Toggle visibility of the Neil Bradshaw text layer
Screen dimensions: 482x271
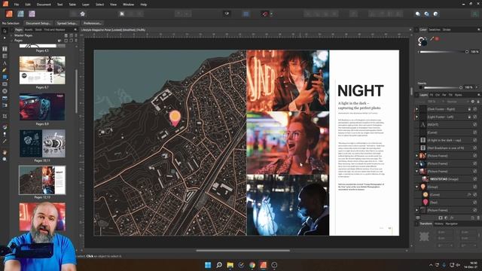pos(475,148)
